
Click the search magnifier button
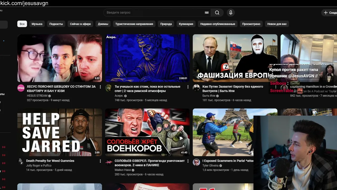point(217,12)
